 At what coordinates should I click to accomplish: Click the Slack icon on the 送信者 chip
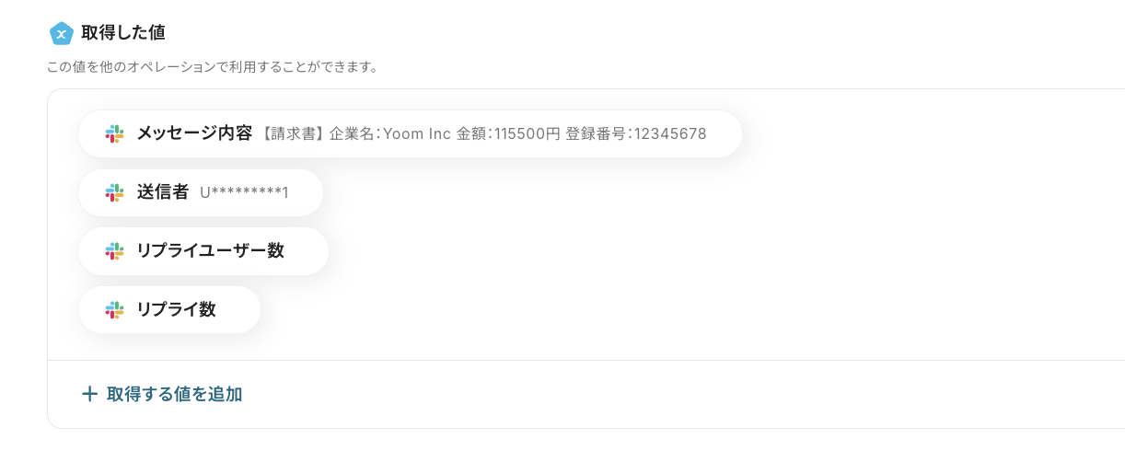coord(114,192)
